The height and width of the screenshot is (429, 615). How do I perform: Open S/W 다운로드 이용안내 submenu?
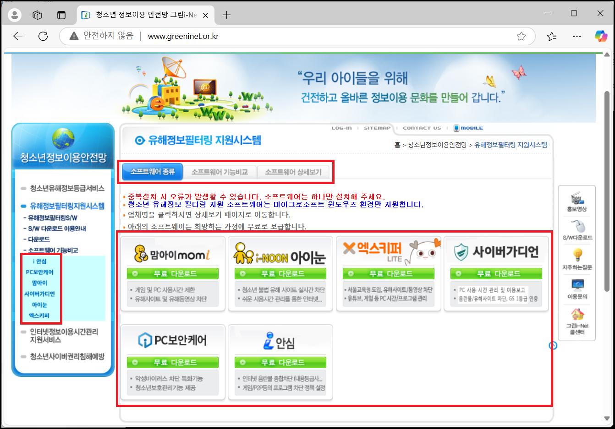(x=57, y=228)
